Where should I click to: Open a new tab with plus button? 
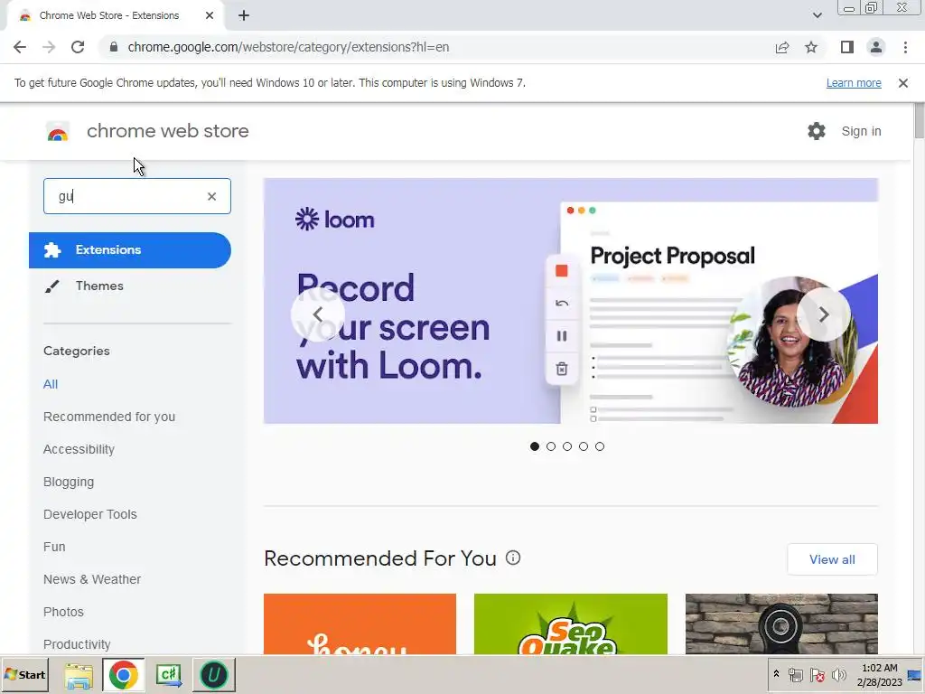[244, 16]
